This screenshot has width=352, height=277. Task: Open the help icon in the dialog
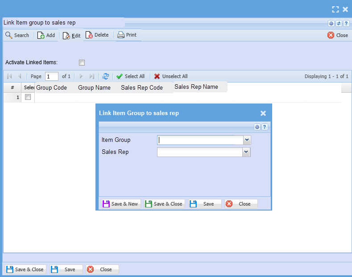pos(264,127)
